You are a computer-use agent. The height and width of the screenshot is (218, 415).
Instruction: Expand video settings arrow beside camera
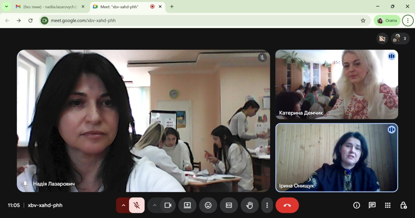155,205
